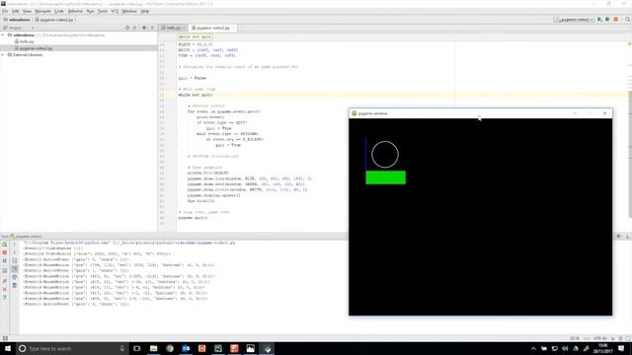
Task: Click the red Stop button in toolbar
Action: click(x=615, y=20)
